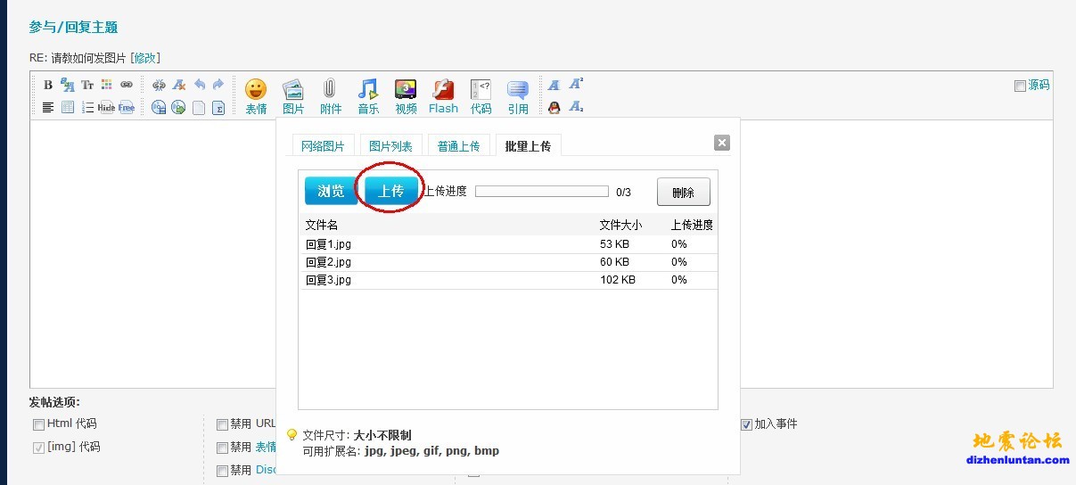Insert Flash content
1076x485 pixels.
443,96
